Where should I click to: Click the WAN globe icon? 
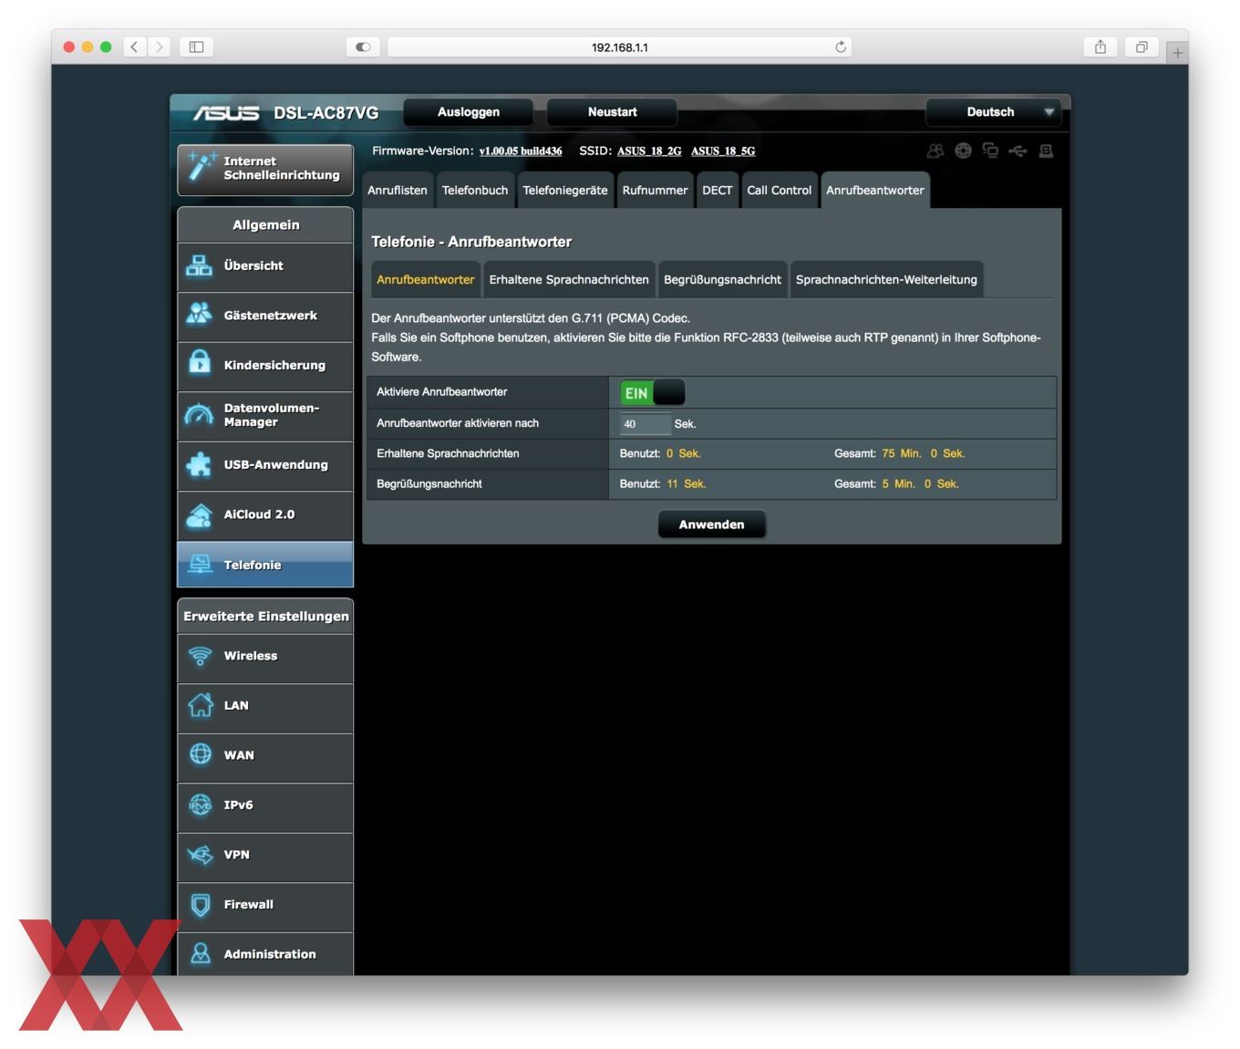pos(200,754)
